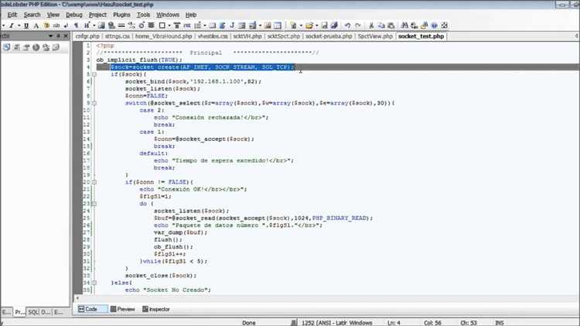Click the 1252 ANSI encoding status entry

coord(337,323)
